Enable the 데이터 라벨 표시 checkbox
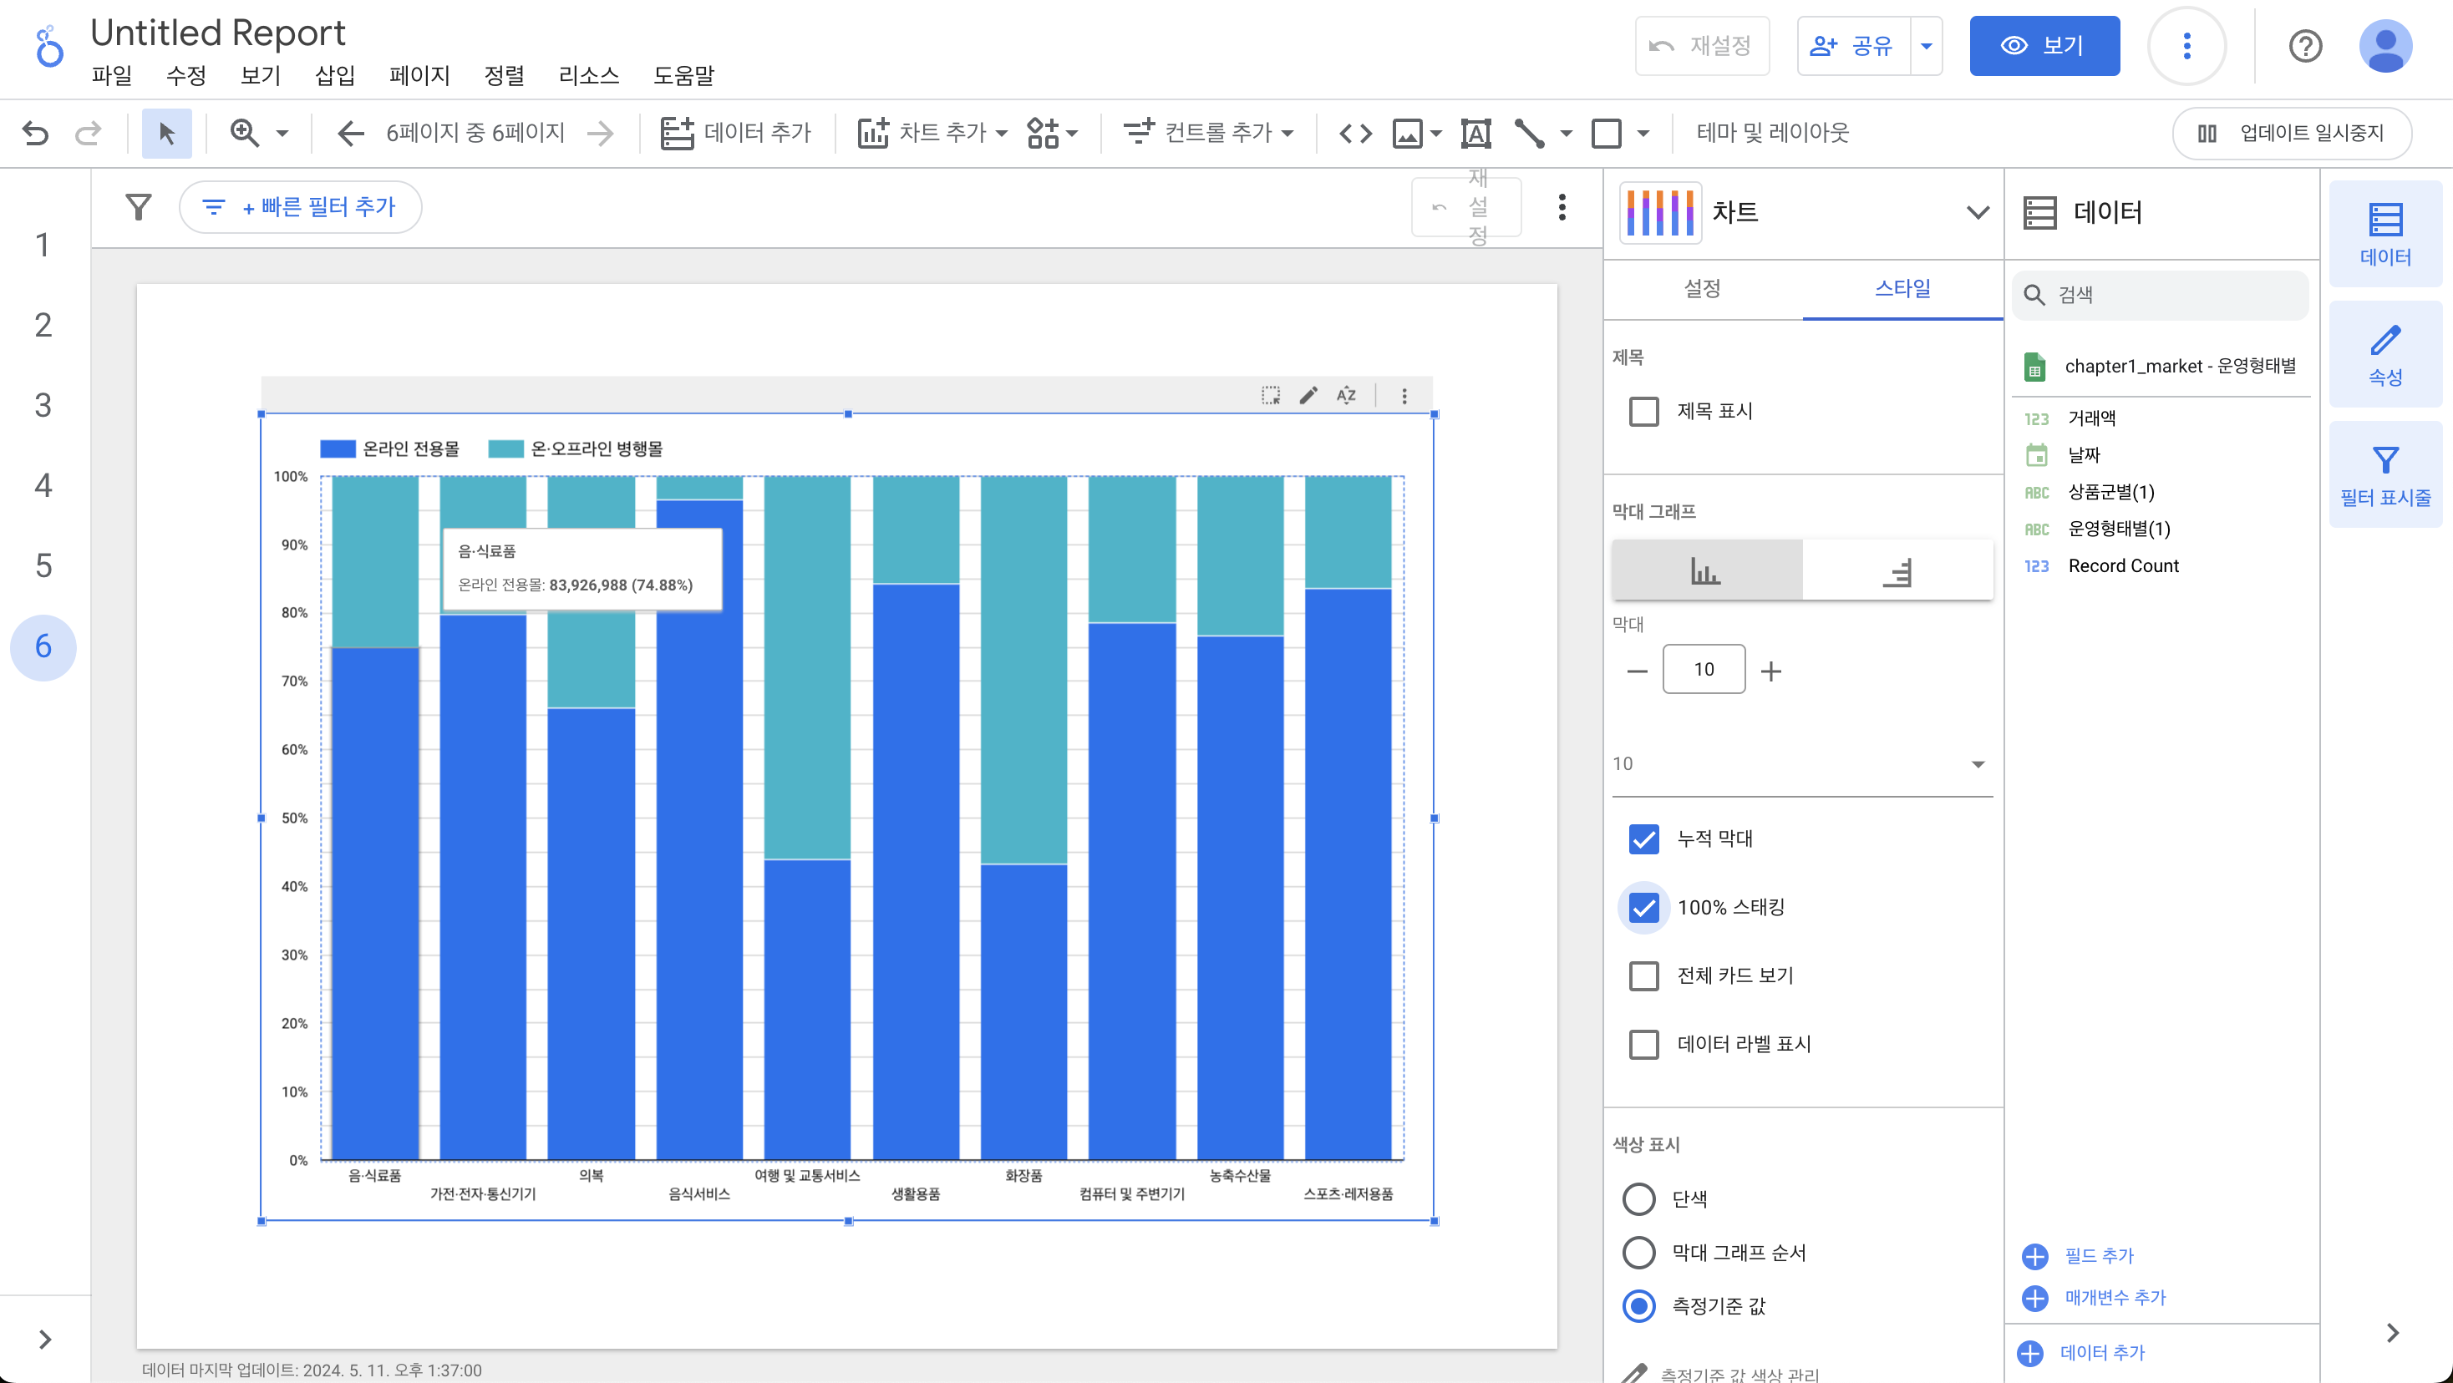The image size is (2453, 1383). click(x=1643, y=1044)
